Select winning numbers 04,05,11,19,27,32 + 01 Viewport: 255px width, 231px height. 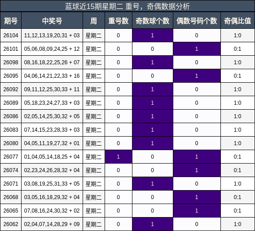(52, 143)
